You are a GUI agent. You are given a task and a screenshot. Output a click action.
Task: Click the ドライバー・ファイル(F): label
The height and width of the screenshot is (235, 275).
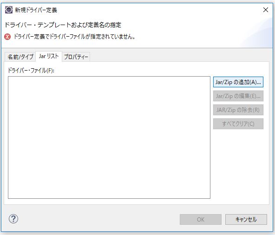31,71
